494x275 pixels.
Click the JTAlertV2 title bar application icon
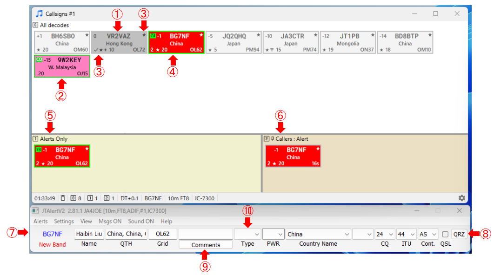(x=35, y=210)
